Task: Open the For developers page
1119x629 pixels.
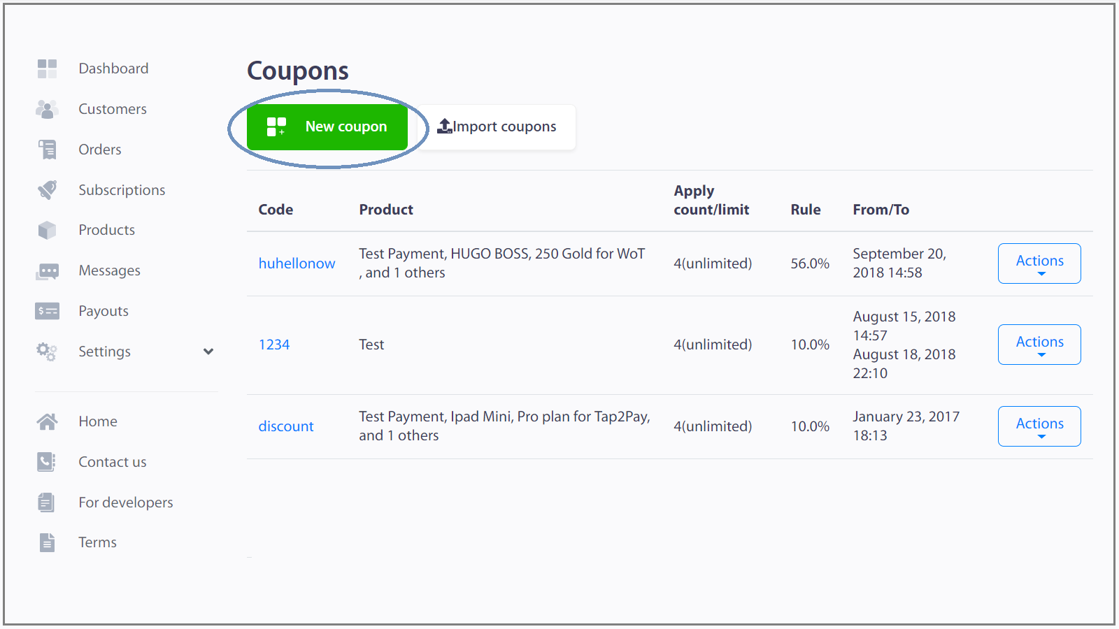Action: pyautogui.click(x=126, y=502)
